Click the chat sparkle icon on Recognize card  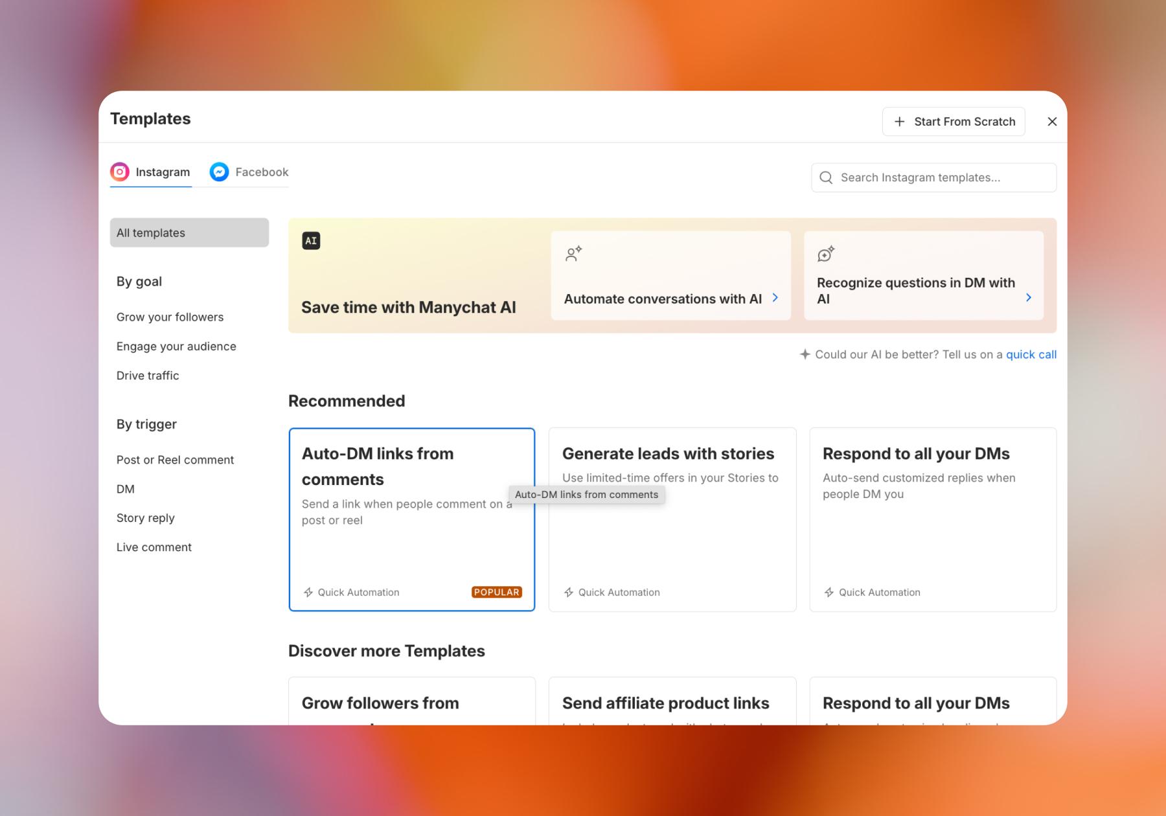pyautogui.click(x=826, y=254)
